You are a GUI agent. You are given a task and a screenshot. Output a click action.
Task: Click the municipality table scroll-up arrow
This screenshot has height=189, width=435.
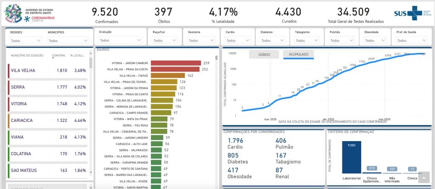pos(90,50)
